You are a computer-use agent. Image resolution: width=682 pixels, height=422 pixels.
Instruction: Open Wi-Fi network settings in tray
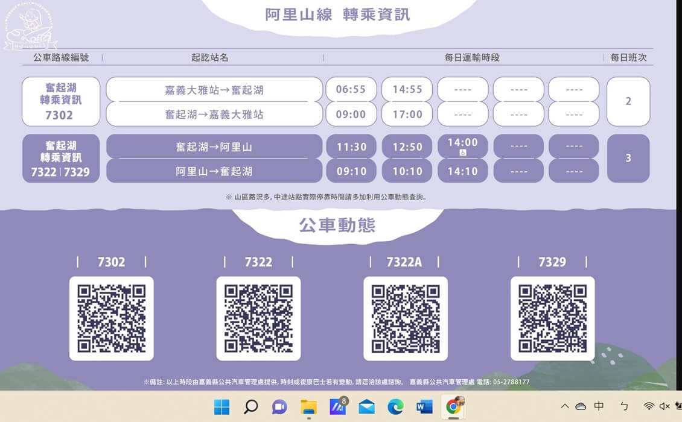tap(649, 407)
